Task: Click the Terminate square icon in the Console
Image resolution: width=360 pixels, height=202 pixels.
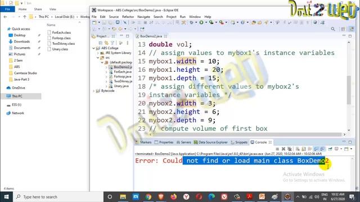Action: coord(277,149)
